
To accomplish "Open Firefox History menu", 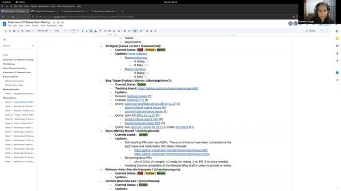I will pyautogui.click(x=34, y=6).
